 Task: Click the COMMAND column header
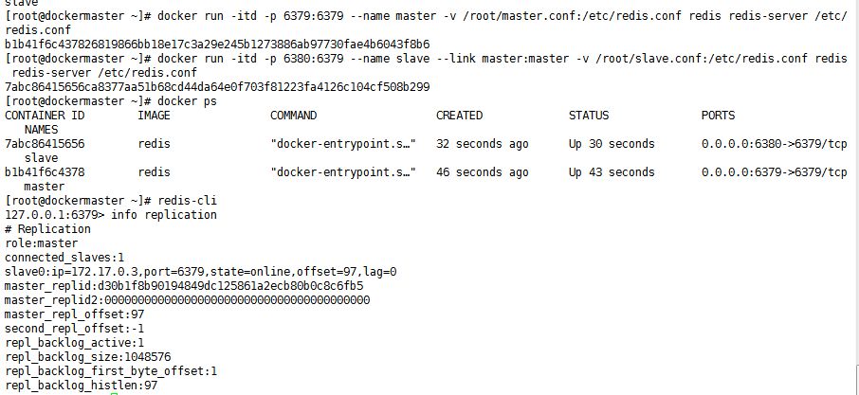pos(294,116)
